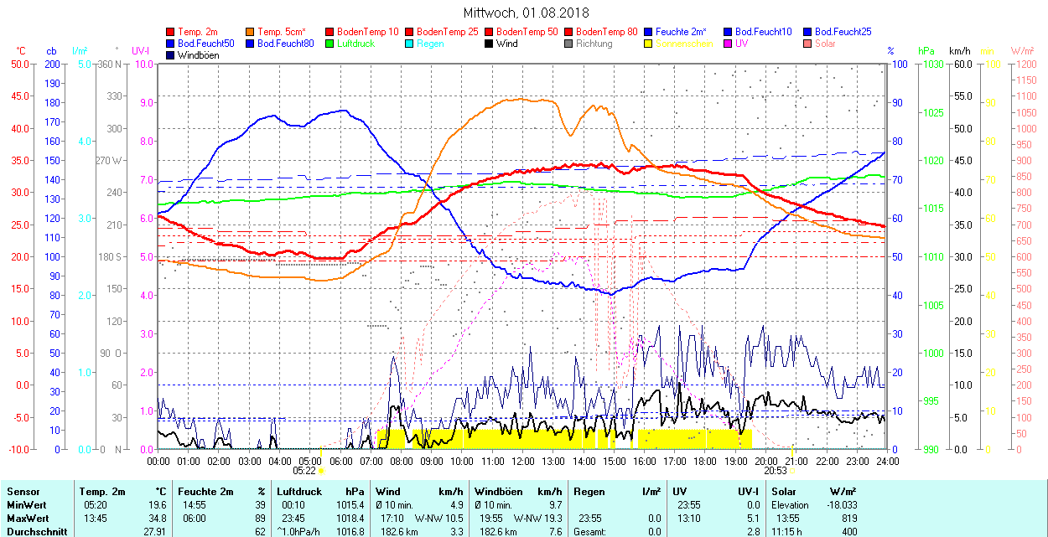Screen dimensions: 1048x537
Task: Click the gray Richtung legend swatch
Action: (568, 44)
